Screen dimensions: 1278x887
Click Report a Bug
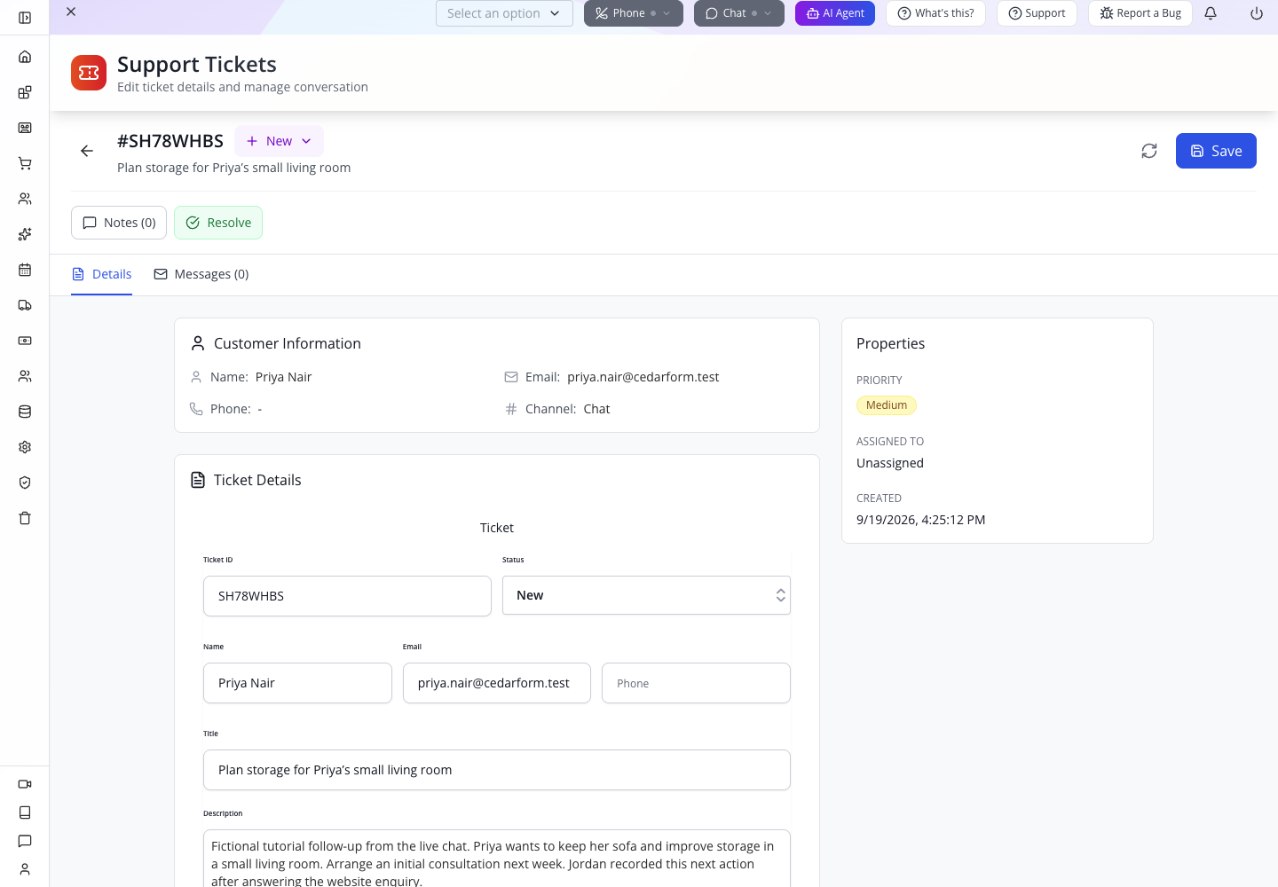pyautogui.click(x=1140, y=13)
